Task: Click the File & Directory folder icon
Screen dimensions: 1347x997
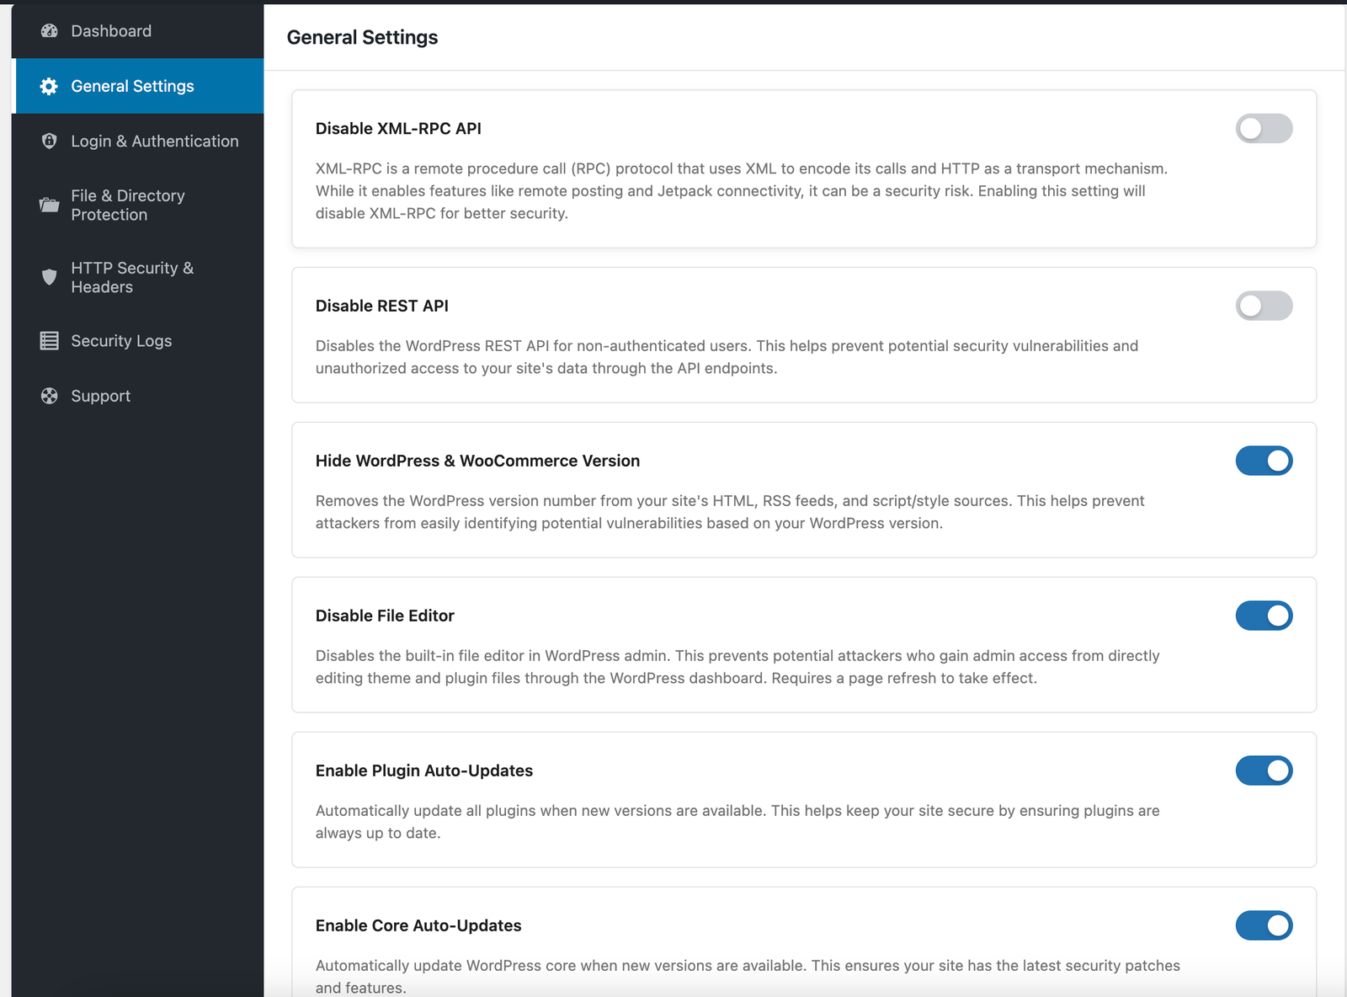Action: (49, 205)
